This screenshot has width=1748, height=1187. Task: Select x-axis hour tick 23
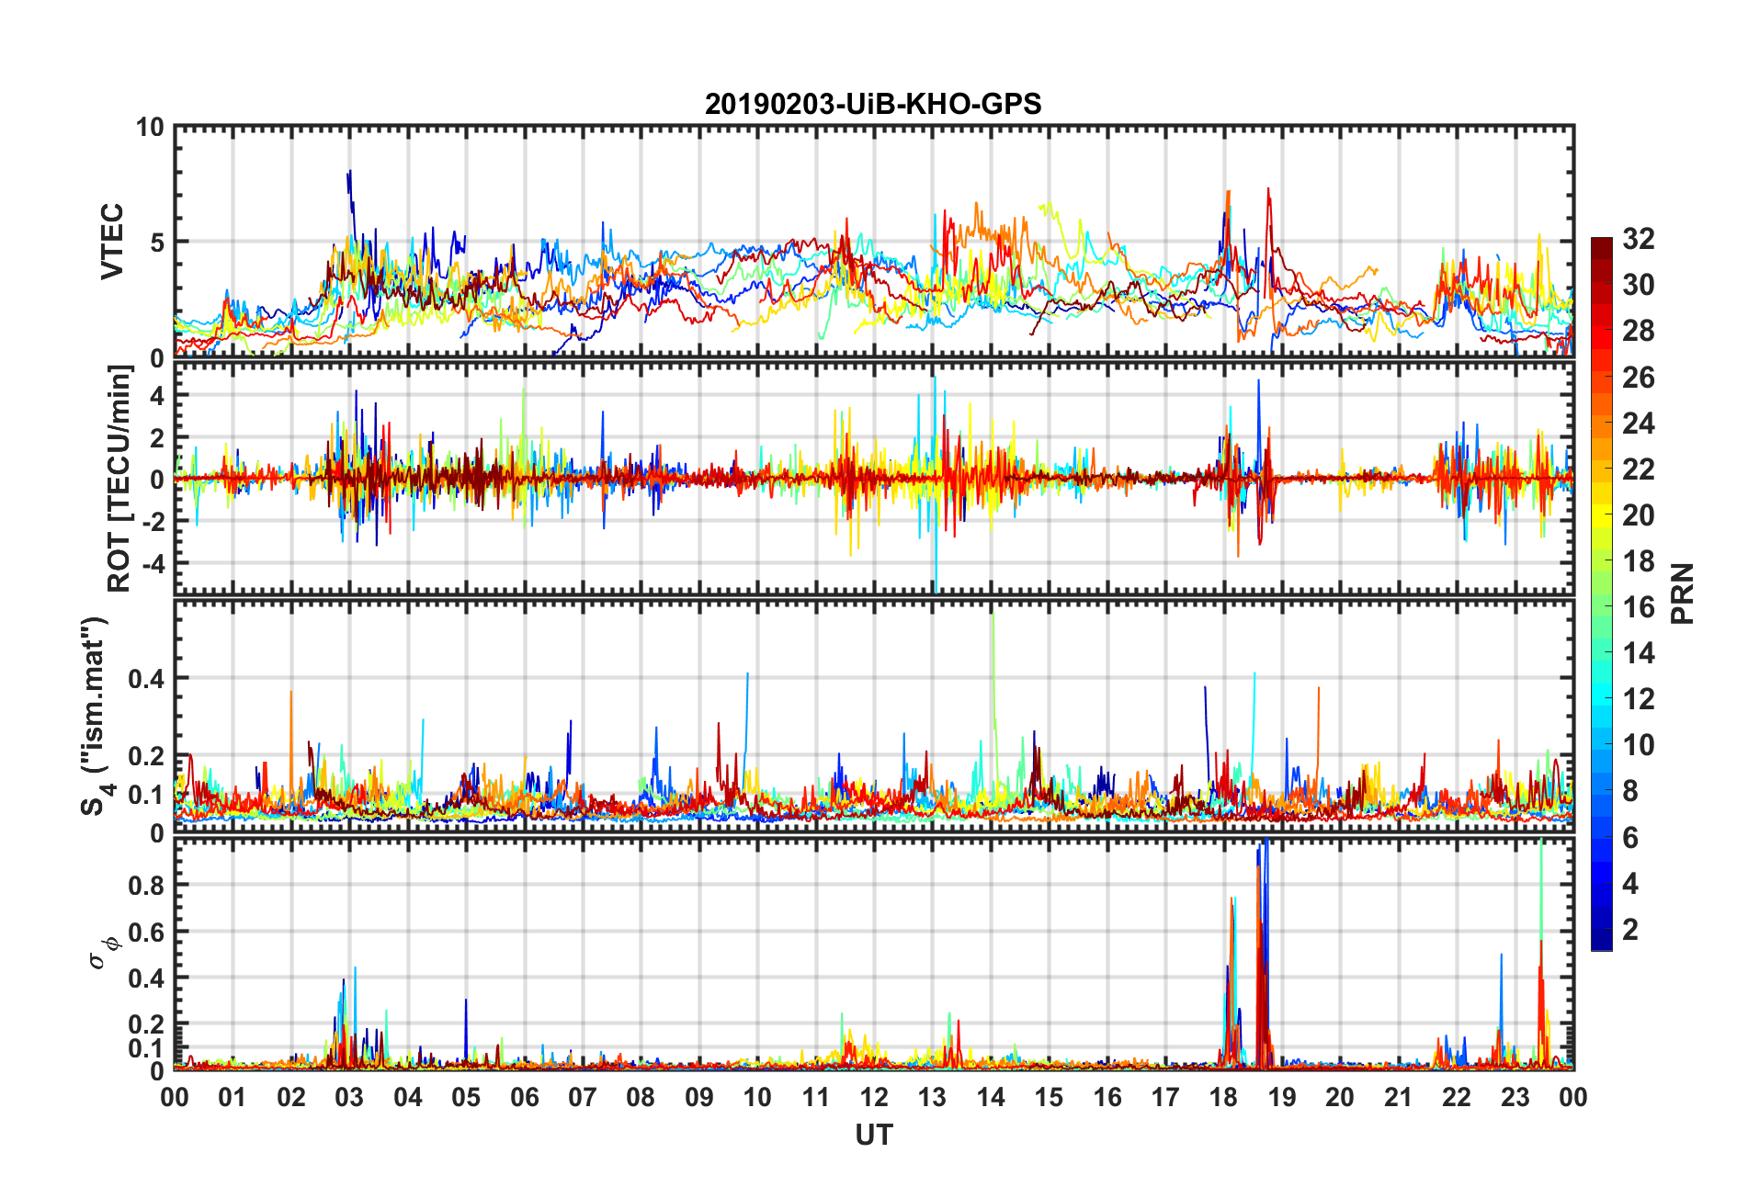pyautogui.click(x=1515, y=1097)
